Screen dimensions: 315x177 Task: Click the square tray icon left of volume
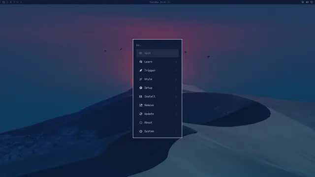[303, 2]
